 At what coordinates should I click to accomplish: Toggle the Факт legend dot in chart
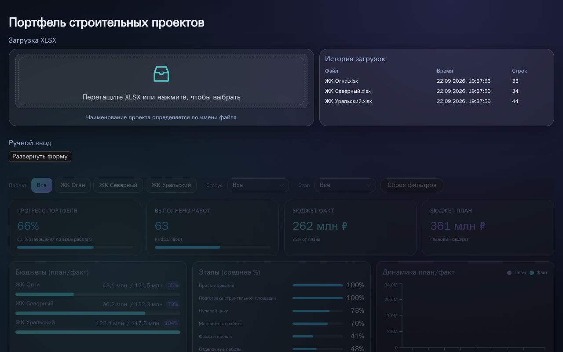(x=532, y=273)
